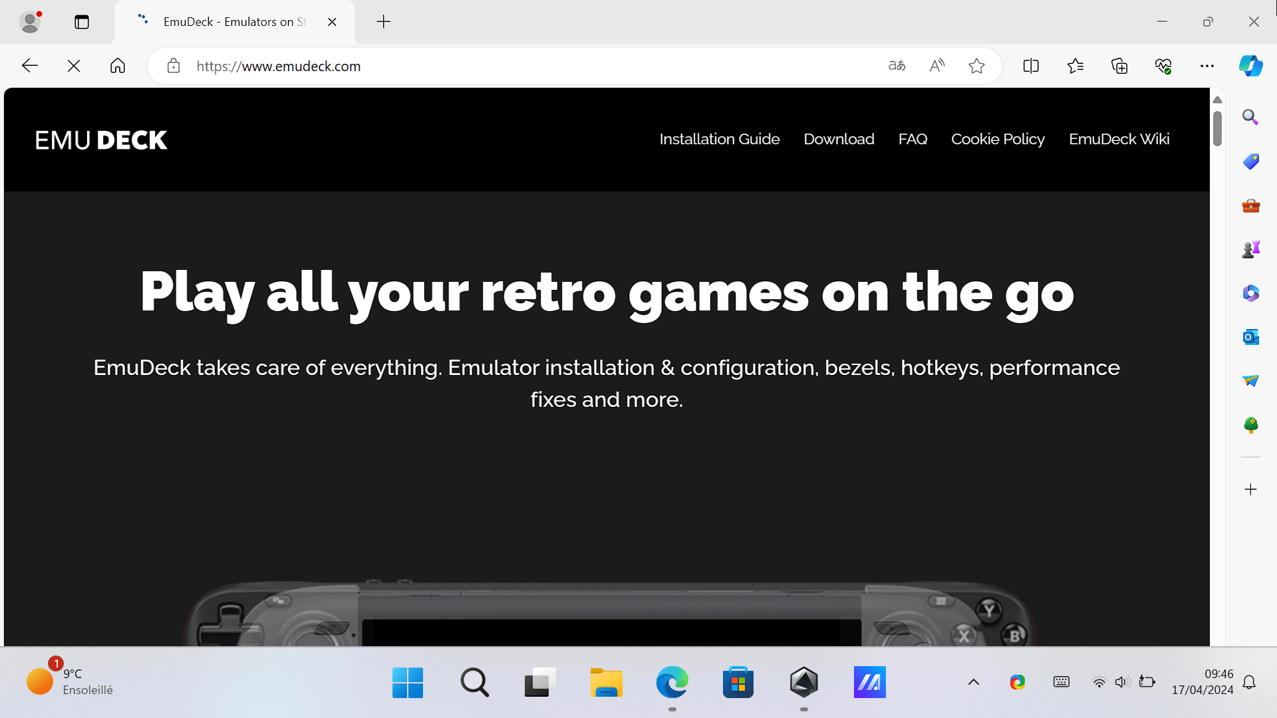Open the purple slash app on taskbar

click(870, 682)
